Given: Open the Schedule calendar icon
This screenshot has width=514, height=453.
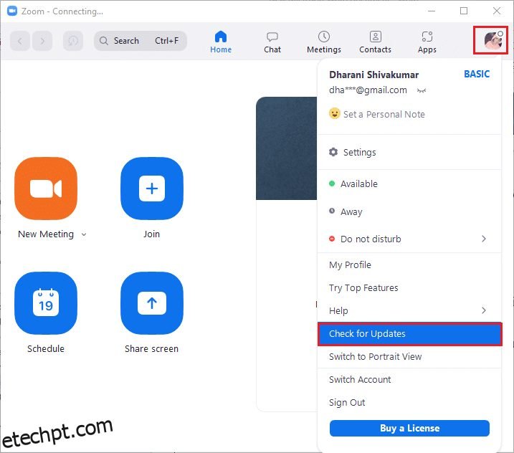Looking at the screenshot, I should pyautogui.click(x=46, y=303).
